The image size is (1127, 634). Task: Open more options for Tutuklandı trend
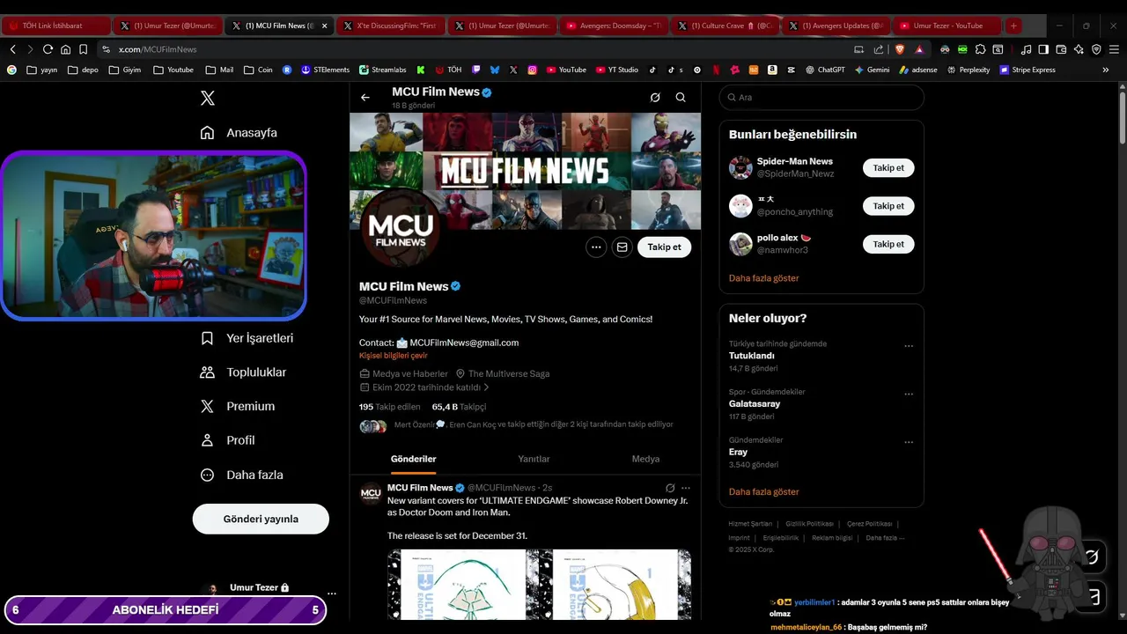point(909,346)
